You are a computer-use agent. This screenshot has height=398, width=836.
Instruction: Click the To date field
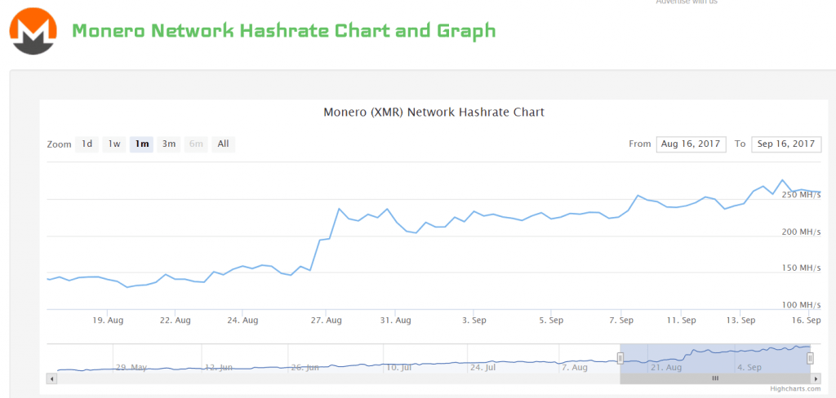pyautogui.click(x=786, y=144)
